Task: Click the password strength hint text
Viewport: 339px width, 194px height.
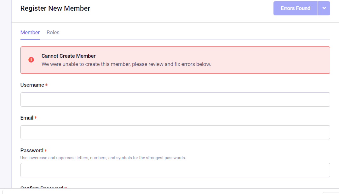Action: (x=103, y=158)
